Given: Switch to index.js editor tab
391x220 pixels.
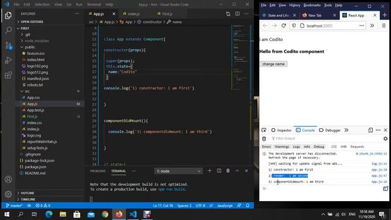Looking at the screenshot, I should point(134,13).
